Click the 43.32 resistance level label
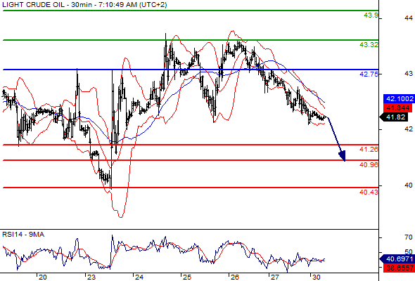415x281 pixels. (x=369, y=45)
